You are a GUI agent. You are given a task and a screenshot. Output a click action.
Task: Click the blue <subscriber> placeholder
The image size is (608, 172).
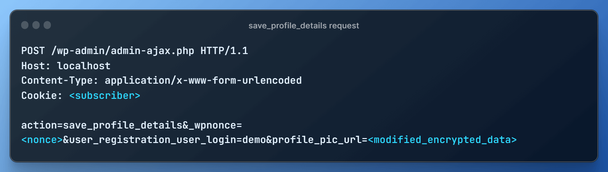pos(105,96)
